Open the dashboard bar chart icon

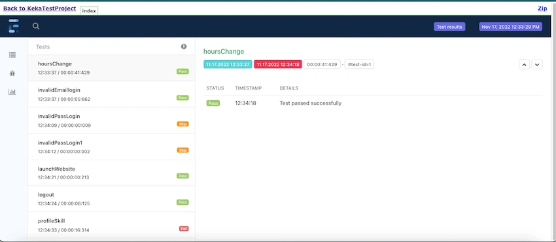12,92
